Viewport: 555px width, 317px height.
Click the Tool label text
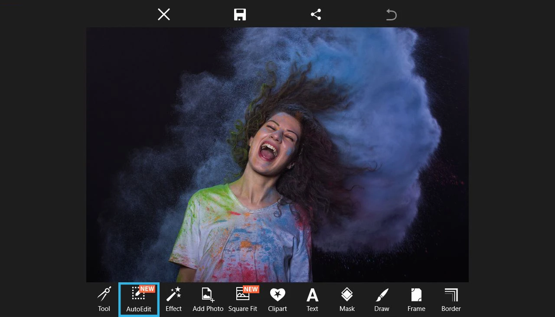coord(104,309)
